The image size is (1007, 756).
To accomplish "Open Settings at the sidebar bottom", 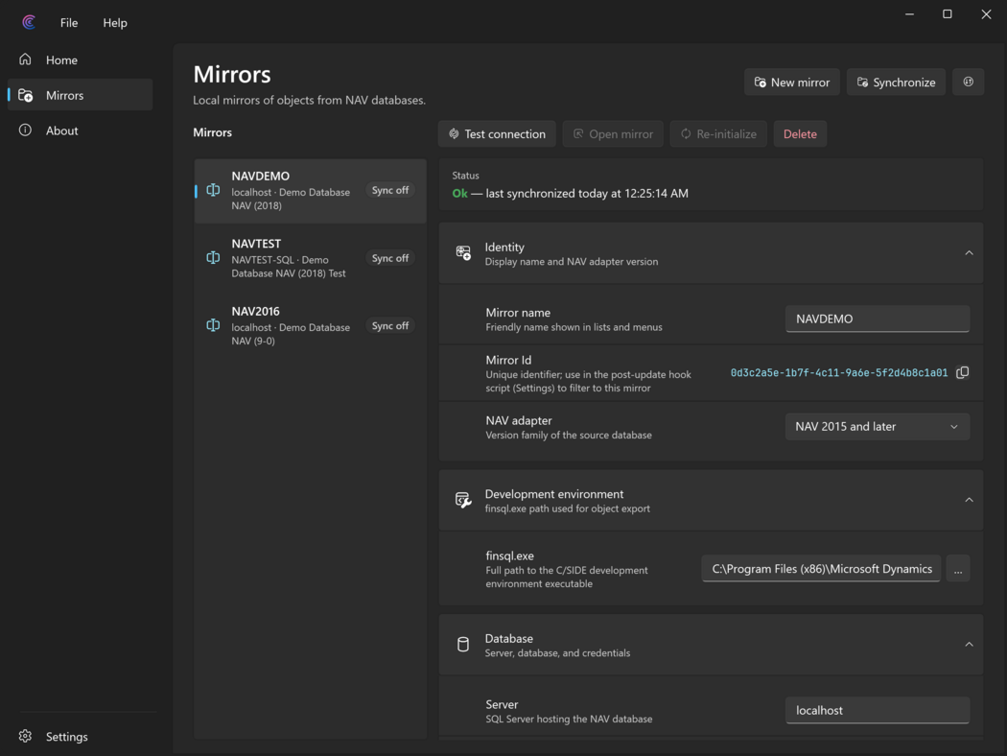I will pos(81,736).
